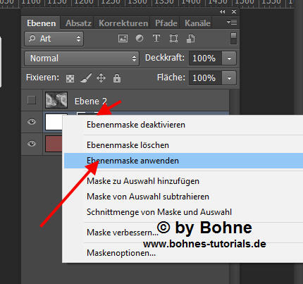Filter layers by smart object icon
Image resolution: width=303 pixels, height=284 pixels.
coord(191,39)
